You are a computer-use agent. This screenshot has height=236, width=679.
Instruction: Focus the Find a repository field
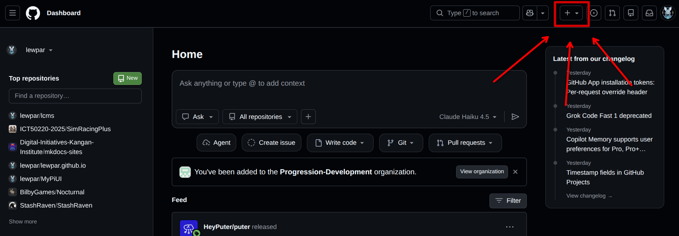pos(75,96)
